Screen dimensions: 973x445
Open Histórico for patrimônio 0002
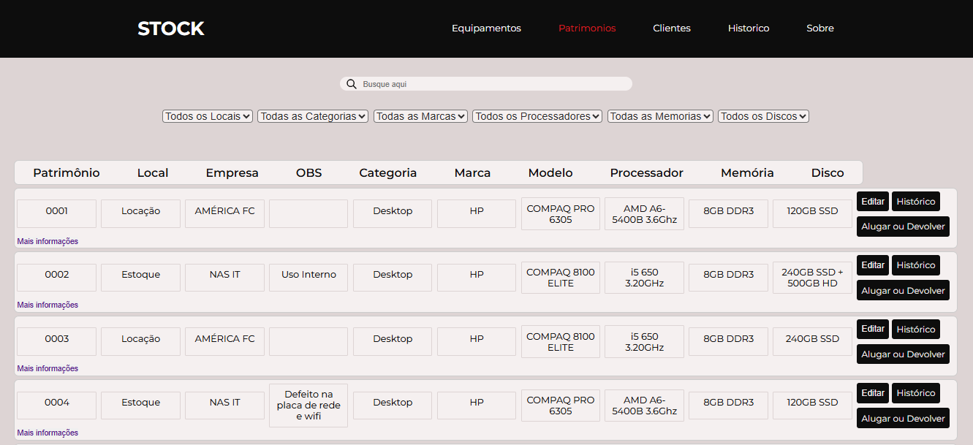pyautogui.click(x=915, y=265)
